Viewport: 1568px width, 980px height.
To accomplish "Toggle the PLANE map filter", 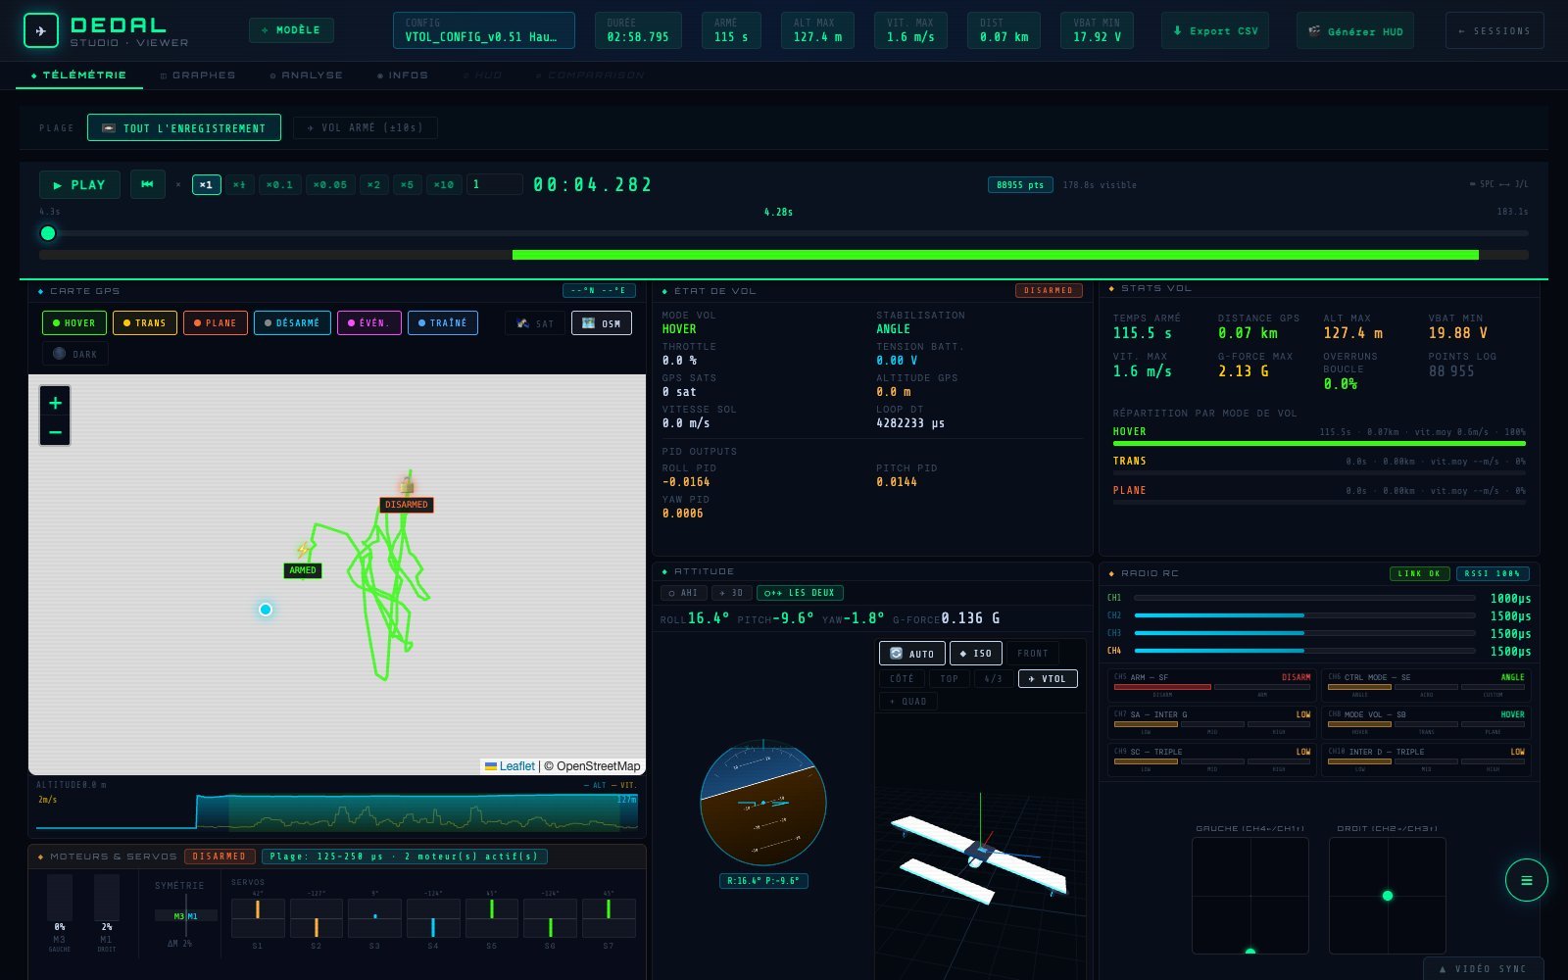I will (x=215, y=322).
